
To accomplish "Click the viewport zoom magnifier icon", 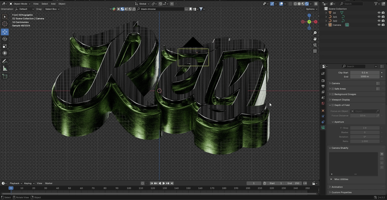I will coord(315,33).
